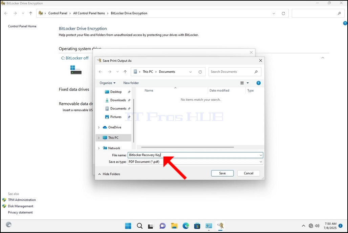Viewport: 348px width, 233px height.
Task: Open the File name history dropdown
Action: coord(261,155)
